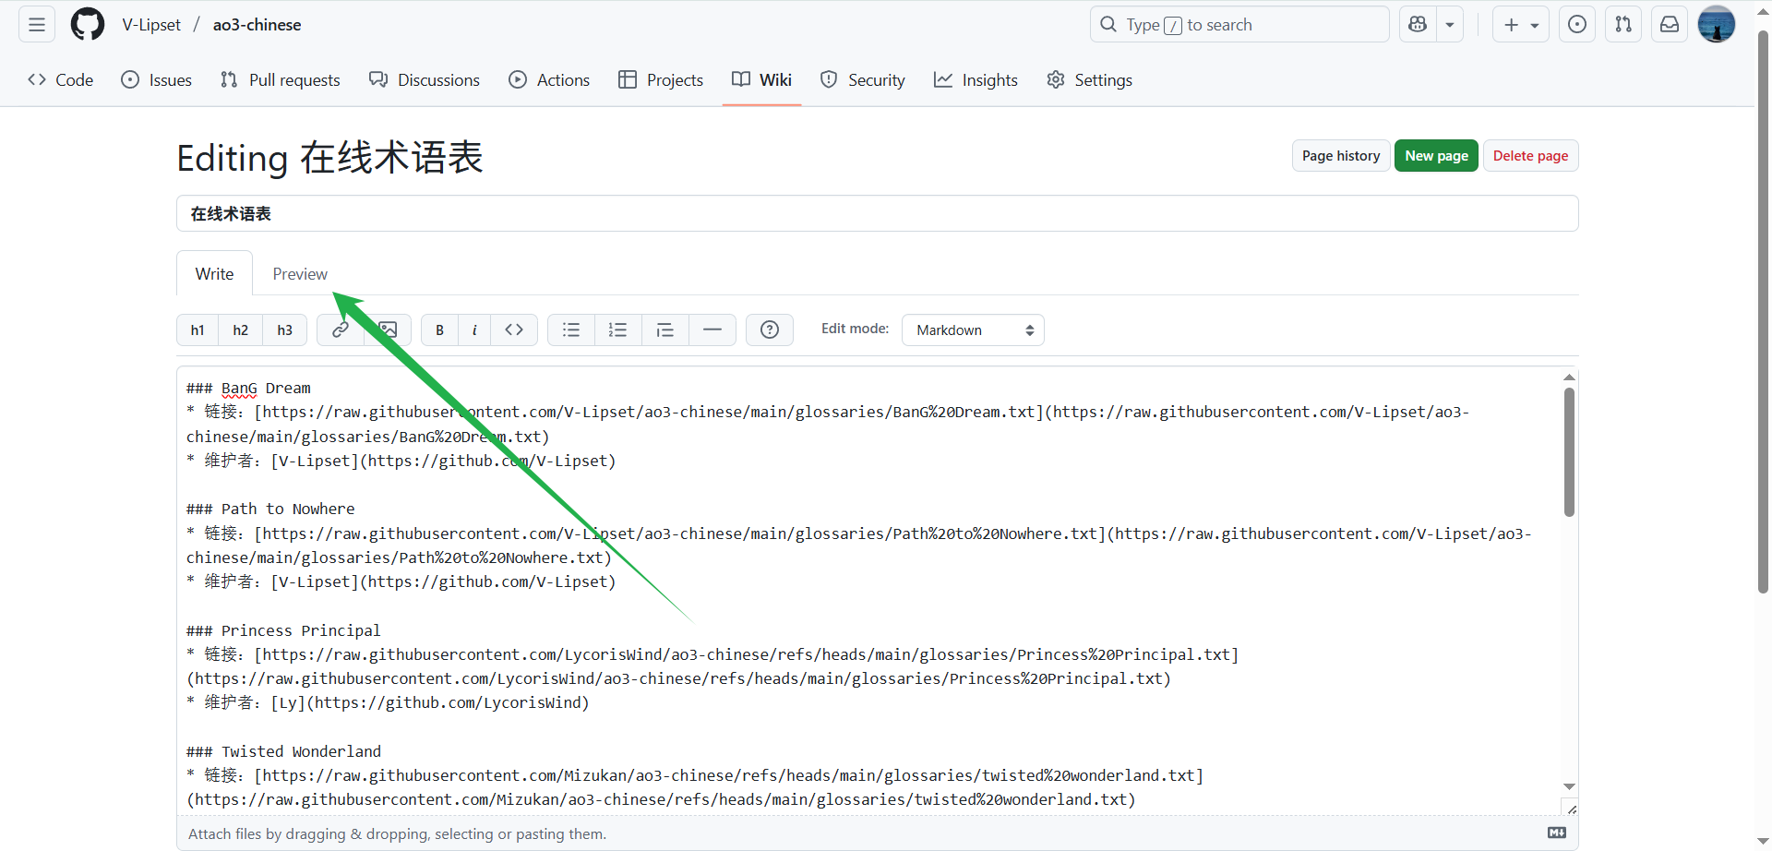The width and height of the screenshot is (1772, 851).
Task: Switch to the Preview tab
Action: [300, 274]
